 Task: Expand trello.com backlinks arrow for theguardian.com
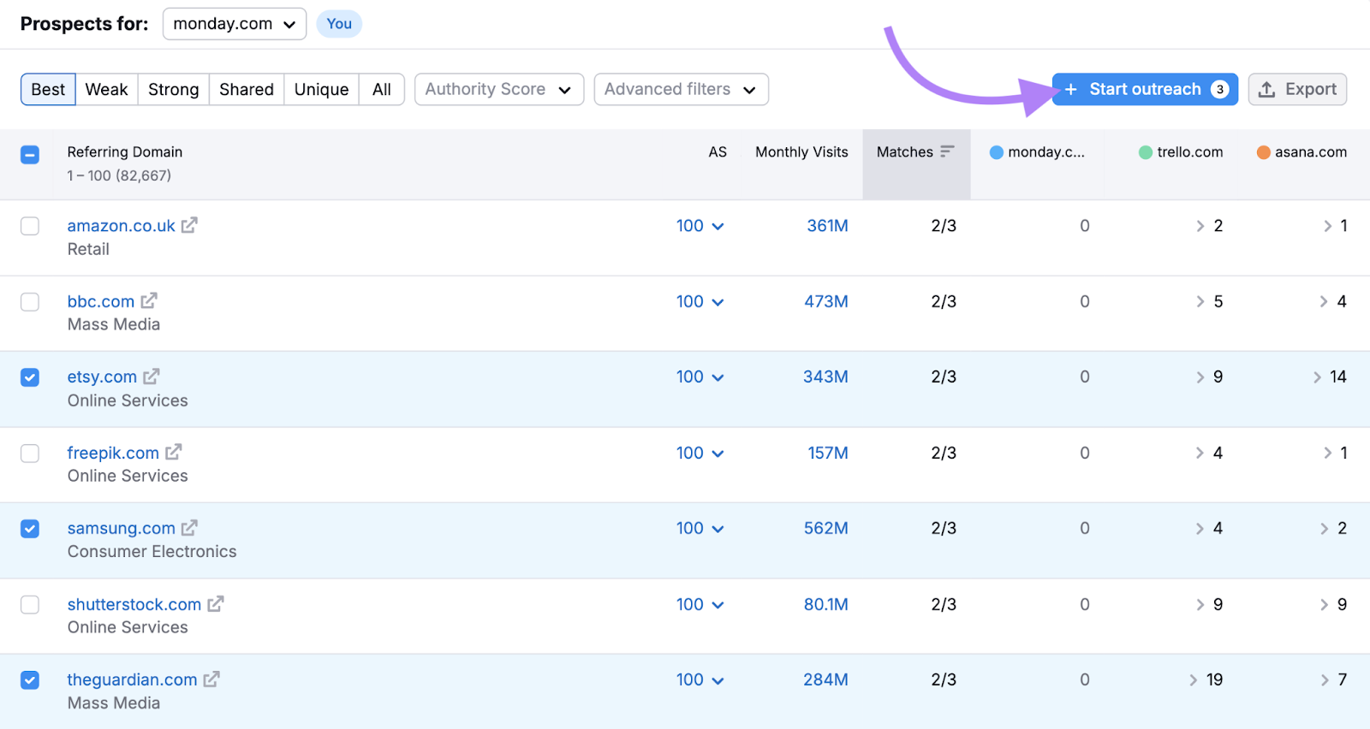click(1194, 679)
